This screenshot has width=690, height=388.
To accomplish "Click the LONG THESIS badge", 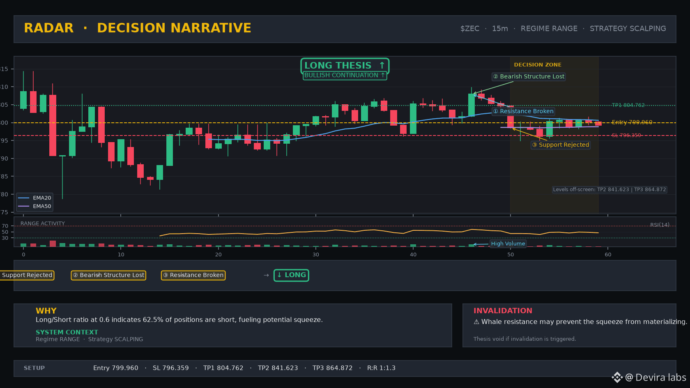I will click(345, 66).
